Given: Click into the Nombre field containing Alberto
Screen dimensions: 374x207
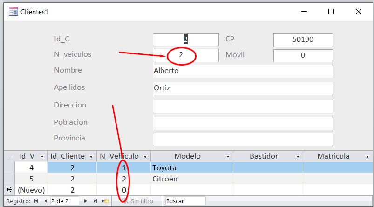Looking at the screenshot, I should click(x=243, y=71).
